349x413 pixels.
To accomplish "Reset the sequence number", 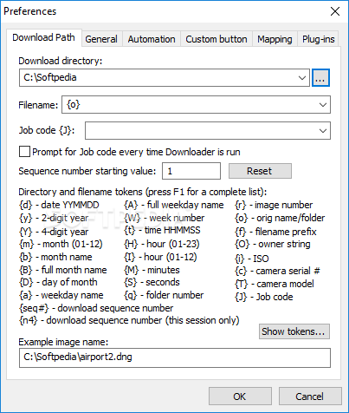I will click(260, 171).
